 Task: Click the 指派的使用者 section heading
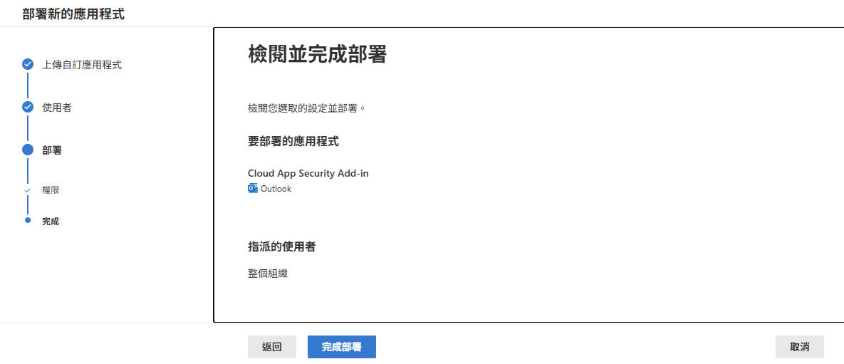(x=281, y=246)
